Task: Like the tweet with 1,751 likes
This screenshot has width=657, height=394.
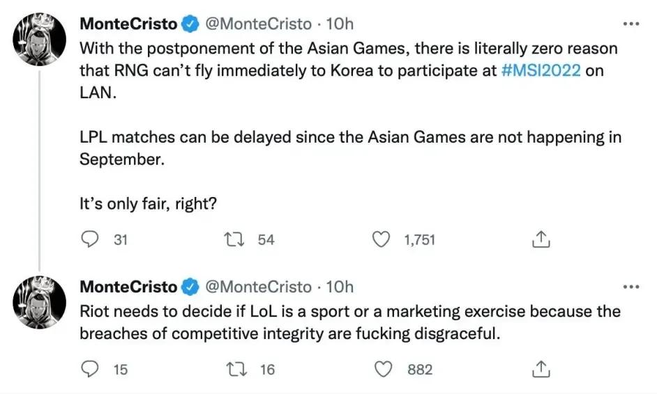Action: click(381, 239)
